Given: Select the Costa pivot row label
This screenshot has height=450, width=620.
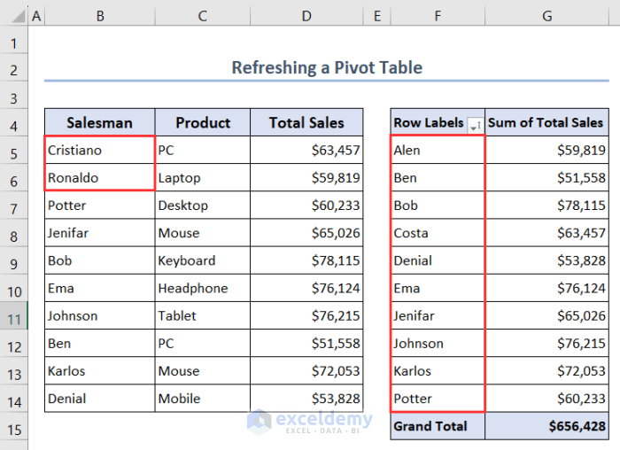Looking at the screenshot, I should coord(438,233).
